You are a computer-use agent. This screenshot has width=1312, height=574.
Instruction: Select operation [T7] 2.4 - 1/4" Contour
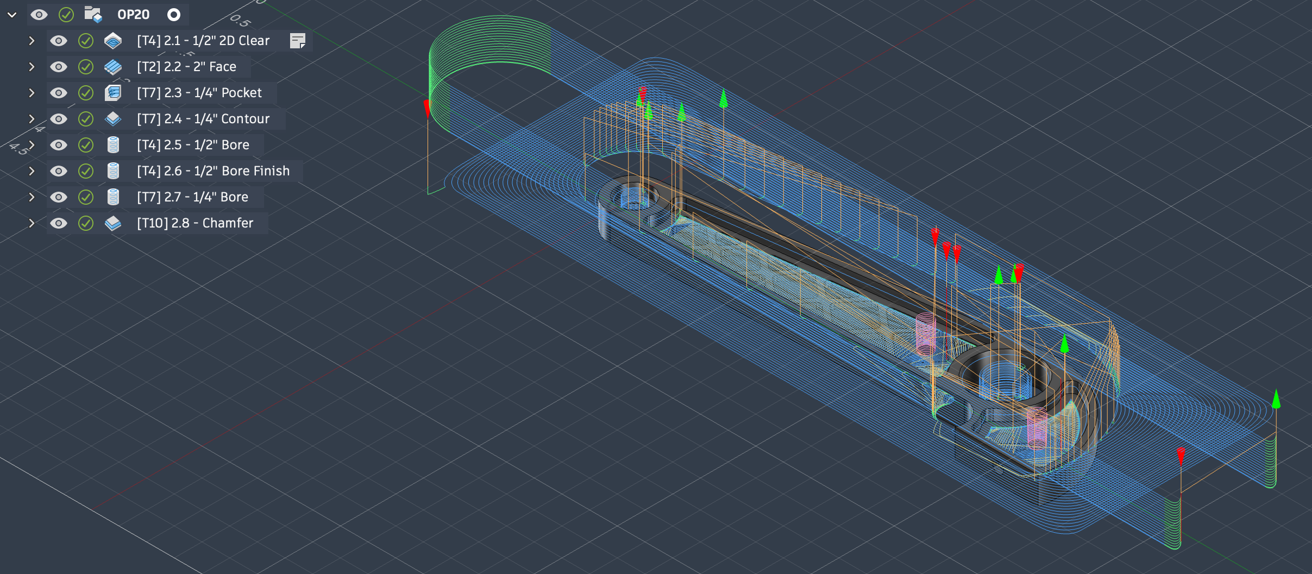coord(203,119)
